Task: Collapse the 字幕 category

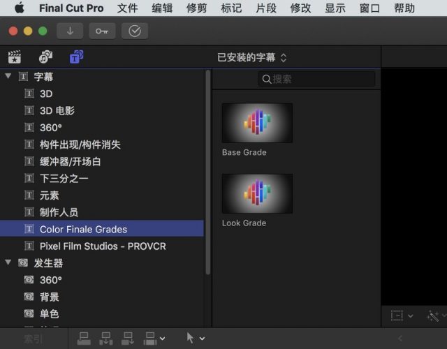Action: pyautogui.click(x=8, y=76)
